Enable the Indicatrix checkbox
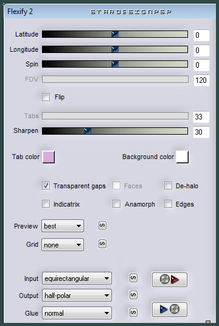 click(46, 204)
